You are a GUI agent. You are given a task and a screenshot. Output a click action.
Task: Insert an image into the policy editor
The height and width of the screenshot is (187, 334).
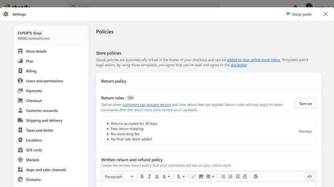[x=201, y=176]
